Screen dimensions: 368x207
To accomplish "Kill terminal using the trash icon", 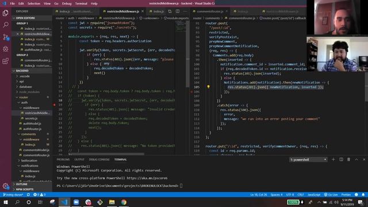I will [x=349, y=159].
